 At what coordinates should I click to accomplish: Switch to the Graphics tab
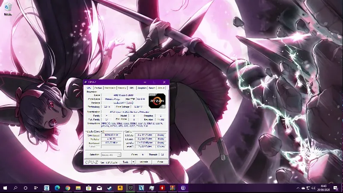[x=142, y=88]
